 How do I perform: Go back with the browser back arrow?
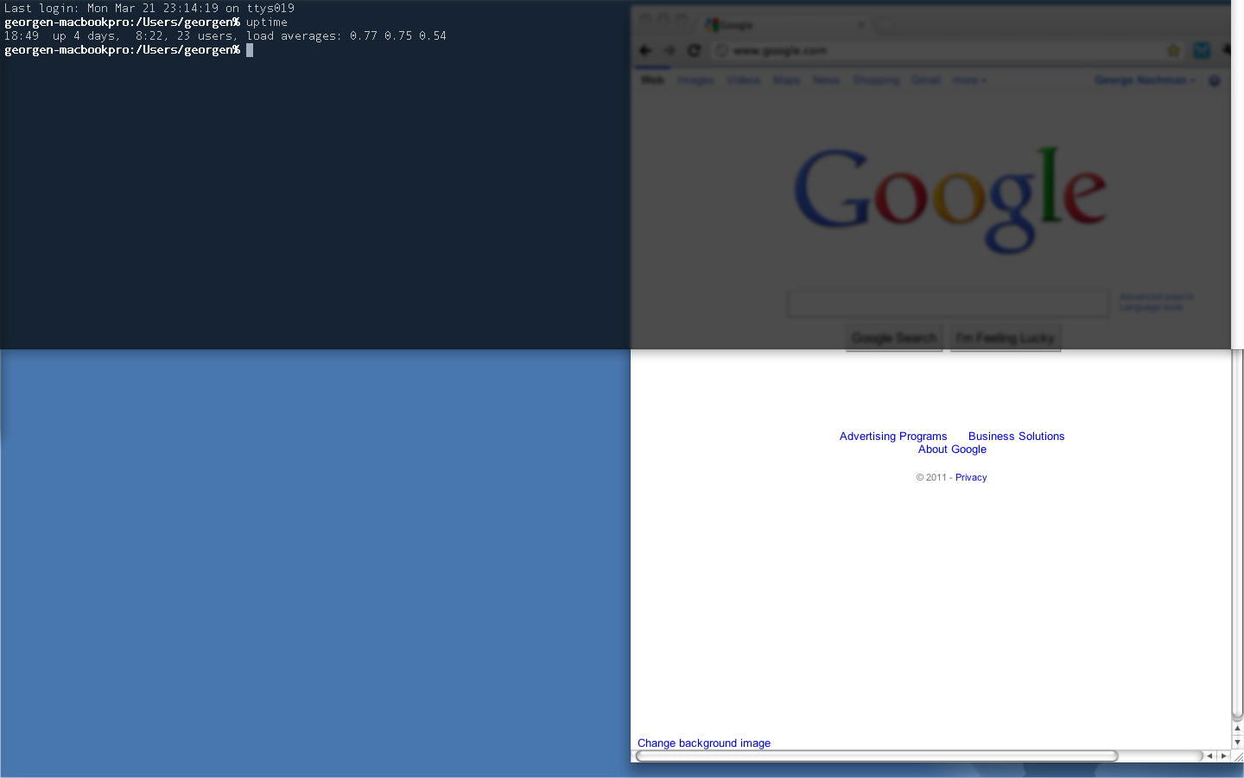click(645, 50)
